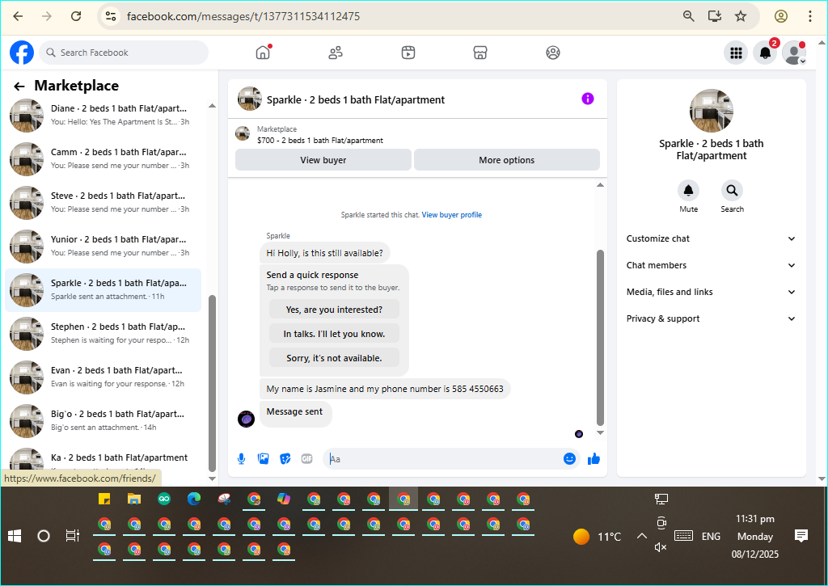Click the message sender avatar
828x586 pixels.
[246, 419]
